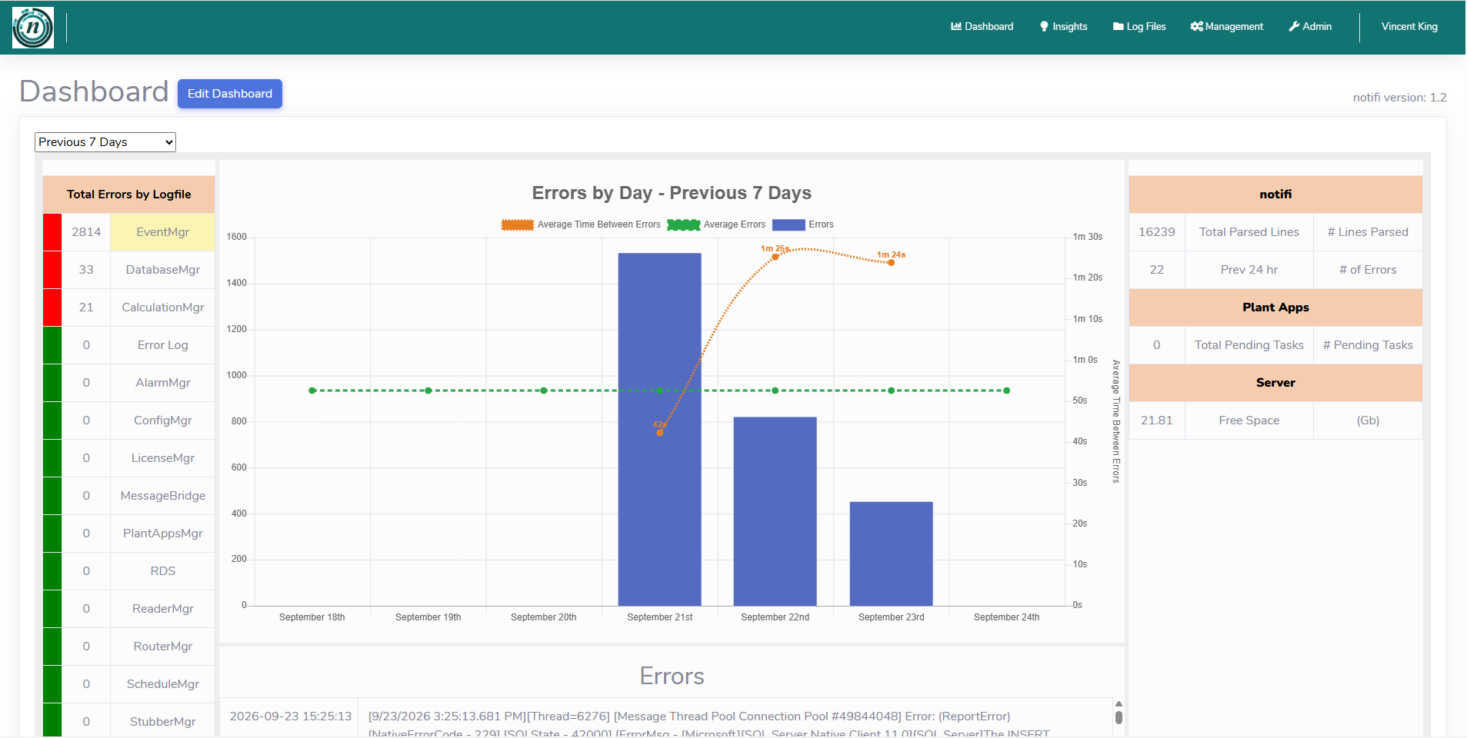This screenshot has width=1467, height=738.
Task: Open the Previous 7 Days dropdown
Action: point(105,142)
